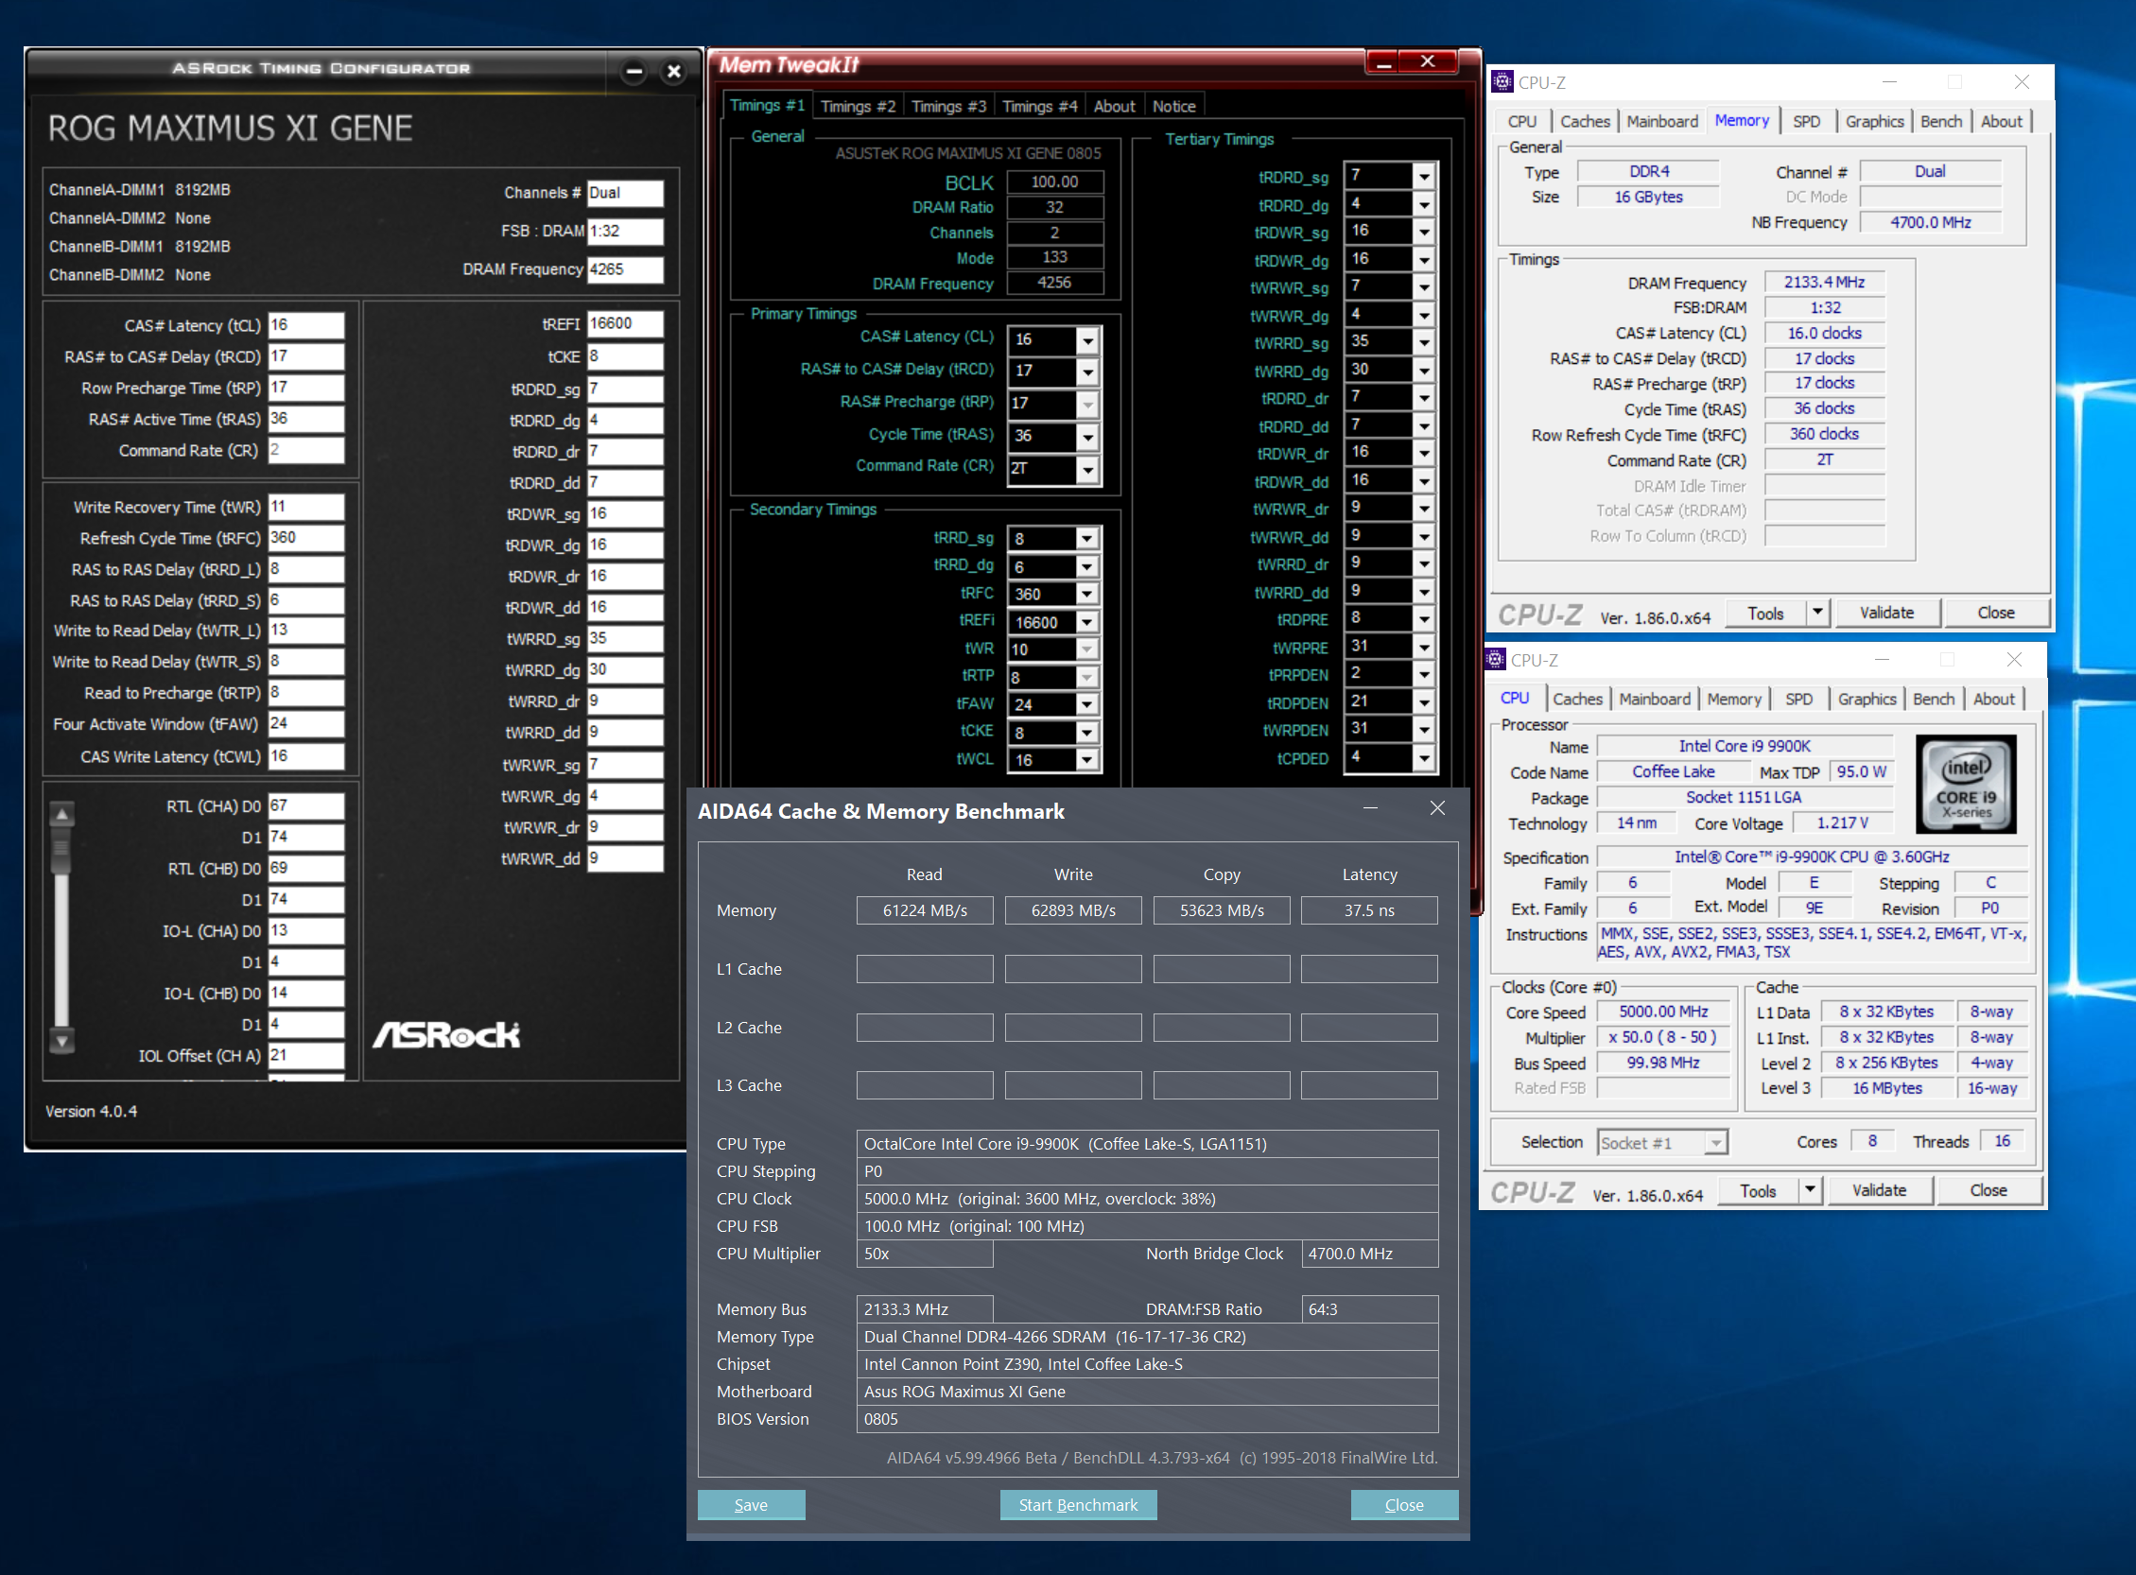Viewport: 2136px width, 1575px height.
Task: Click Refresh Cycle Time (tRFC) field in ASRock
Action: pyautogui.click(x=306, y=538)
